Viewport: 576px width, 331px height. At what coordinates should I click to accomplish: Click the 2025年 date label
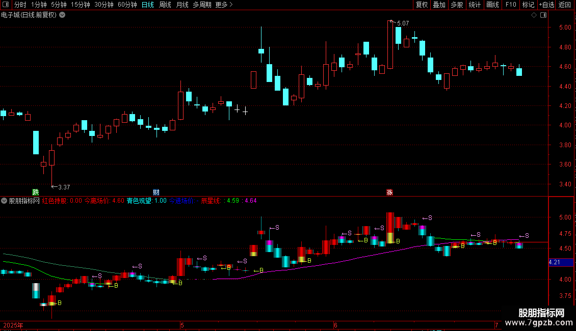(x=13, y=325)
